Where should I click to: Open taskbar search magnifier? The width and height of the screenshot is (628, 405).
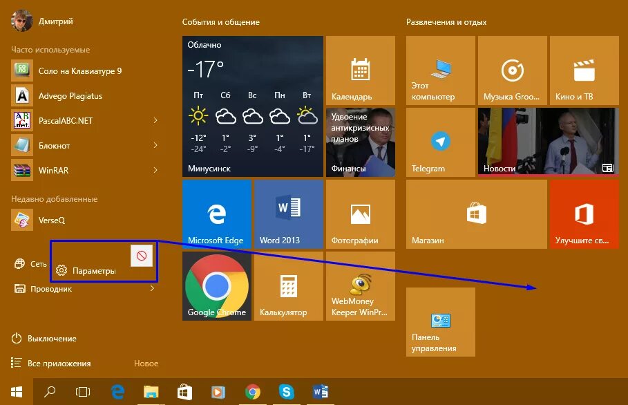50,392
